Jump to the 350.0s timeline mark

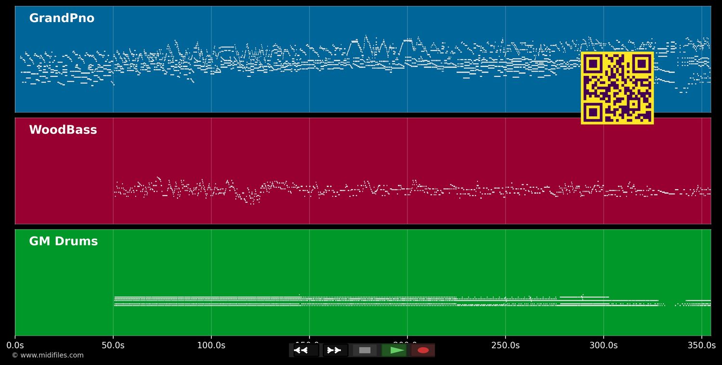tap(702, 345)
